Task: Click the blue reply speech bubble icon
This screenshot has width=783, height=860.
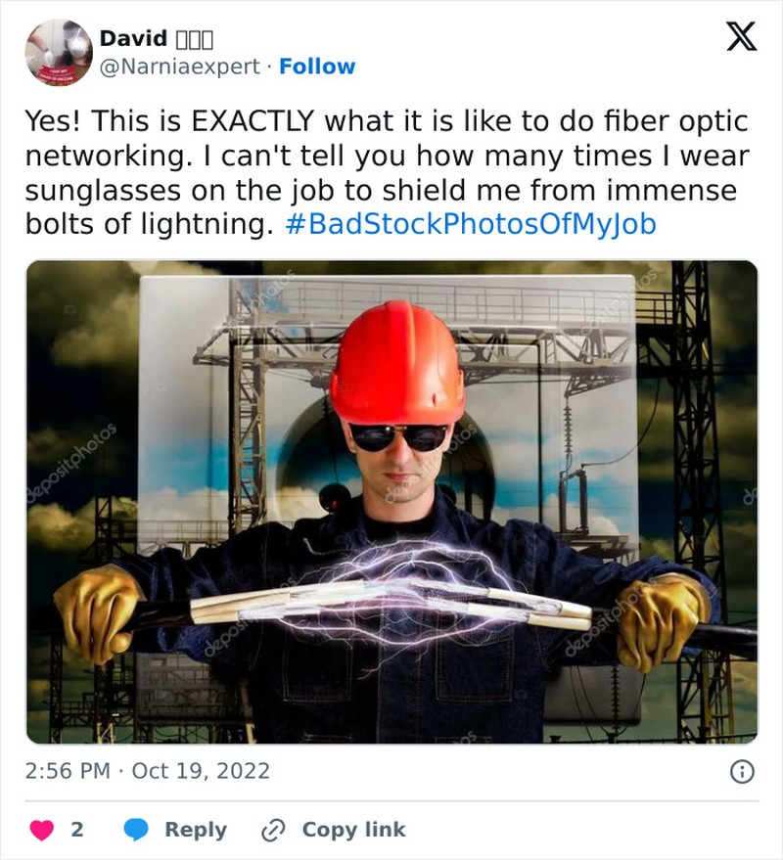Action: point(136,830)
